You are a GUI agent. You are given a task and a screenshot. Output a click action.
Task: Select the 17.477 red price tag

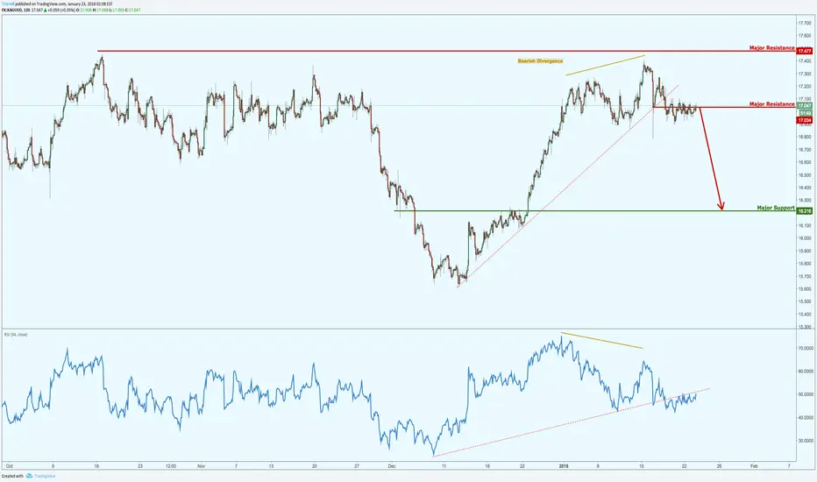(x=805, y=51)
